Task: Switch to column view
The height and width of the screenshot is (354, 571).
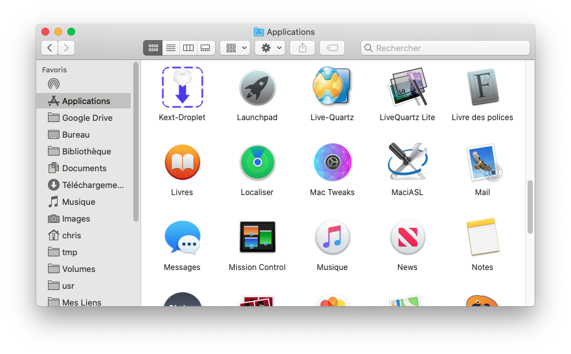Action: 188,48
